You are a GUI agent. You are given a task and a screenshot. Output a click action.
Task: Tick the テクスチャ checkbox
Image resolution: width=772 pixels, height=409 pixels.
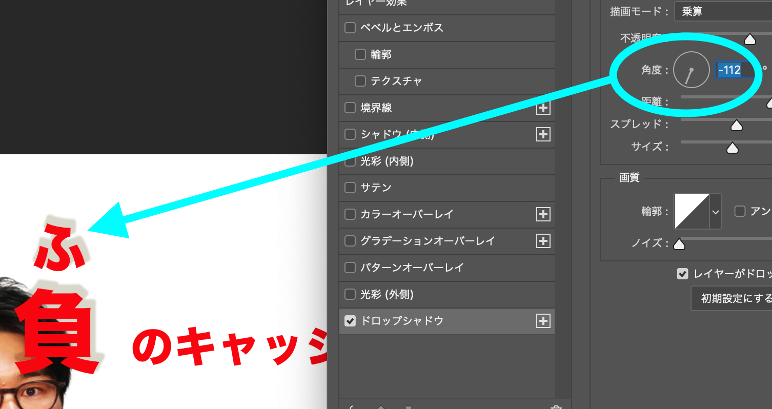[360, 81]
